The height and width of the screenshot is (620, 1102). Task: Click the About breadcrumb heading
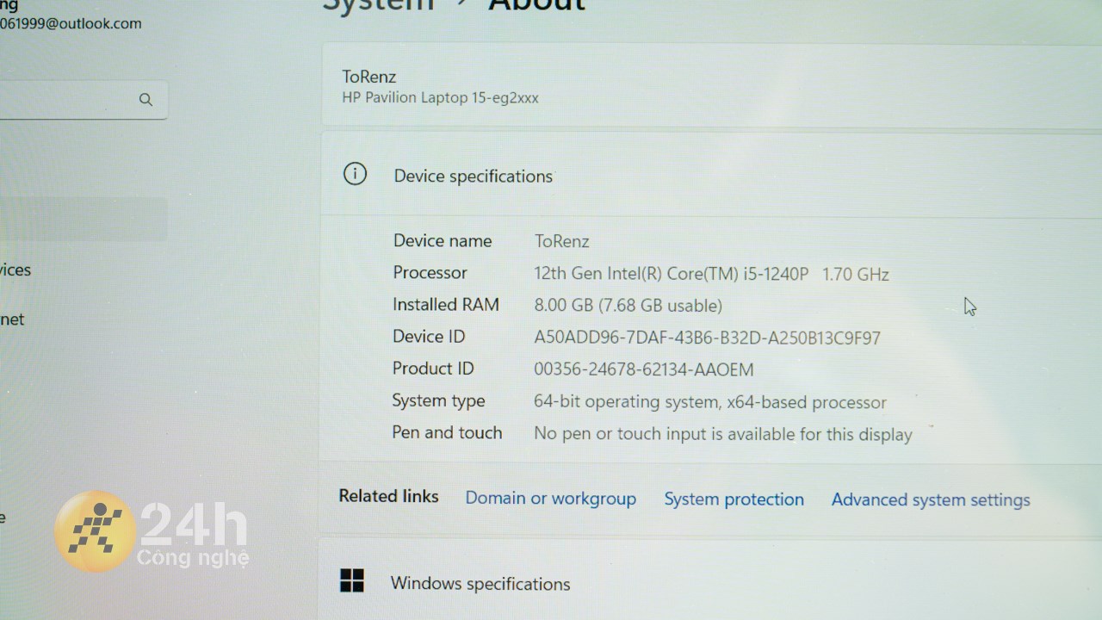[x=537, y=5]
